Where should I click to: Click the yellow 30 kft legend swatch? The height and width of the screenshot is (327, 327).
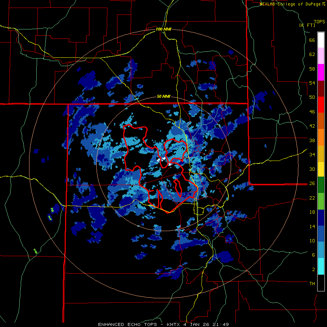321,169
